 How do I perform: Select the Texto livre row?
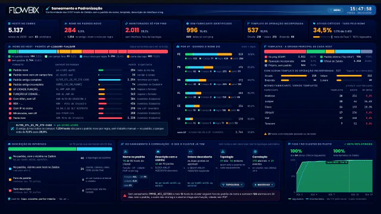tap(88, 118)
